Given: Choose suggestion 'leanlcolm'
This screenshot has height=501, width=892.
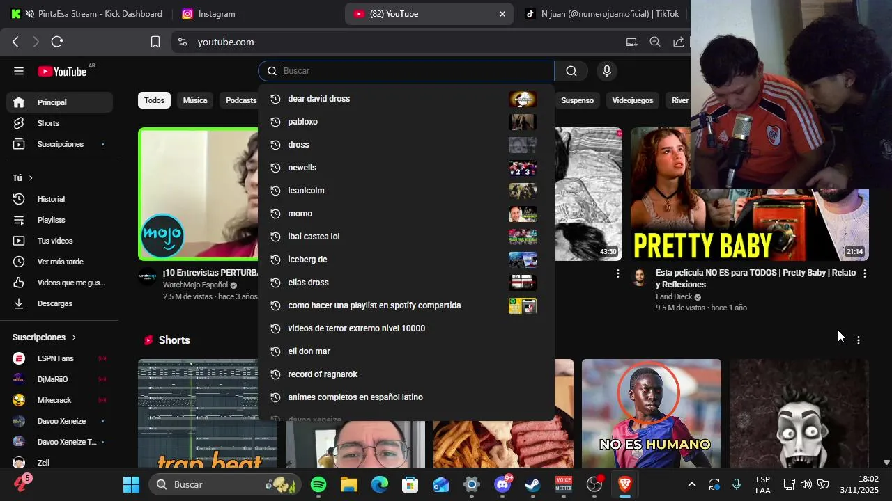Looking at the screenshot, I should 406,191.
